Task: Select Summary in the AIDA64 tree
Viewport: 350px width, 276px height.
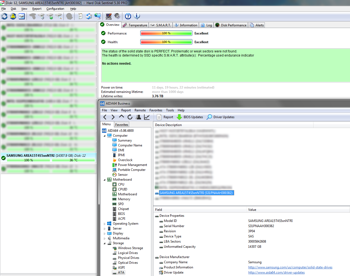Action: coord(122,140)
